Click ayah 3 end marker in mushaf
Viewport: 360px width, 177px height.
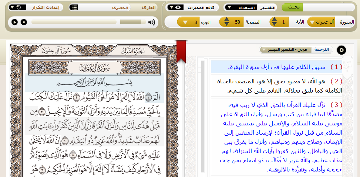[x=43, y=112]
